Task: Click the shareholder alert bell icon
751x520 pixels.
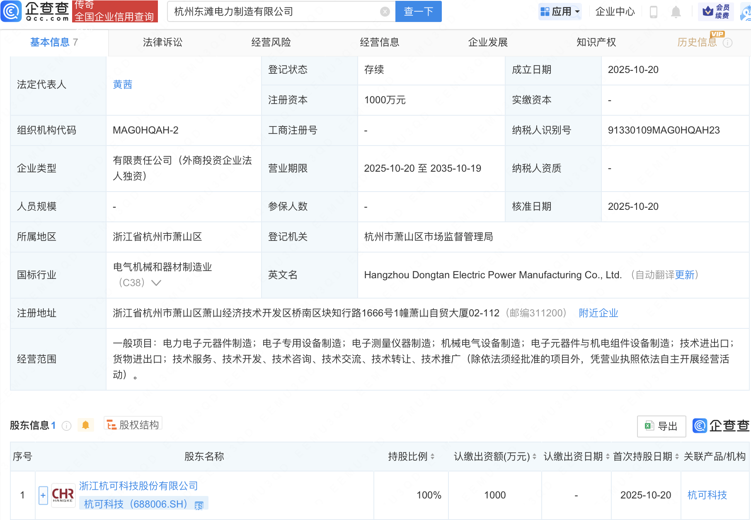Action: pos(85,425)
